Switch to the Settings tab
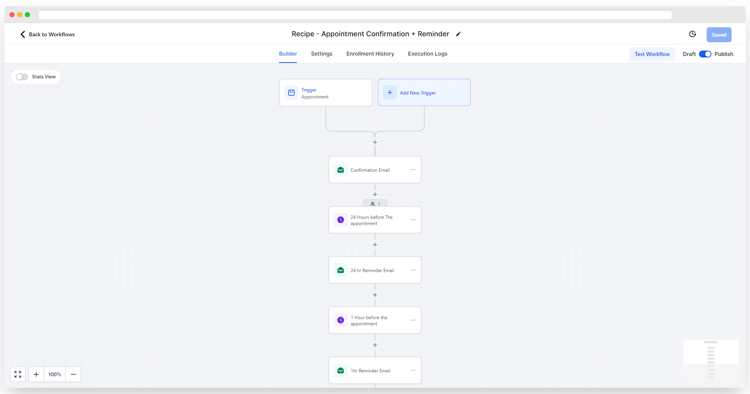The height and width of the screenshot is (394, 750). 322,54
